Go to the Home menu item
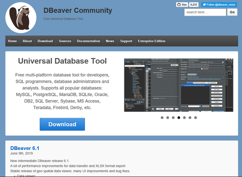 [x=13, y=41]
